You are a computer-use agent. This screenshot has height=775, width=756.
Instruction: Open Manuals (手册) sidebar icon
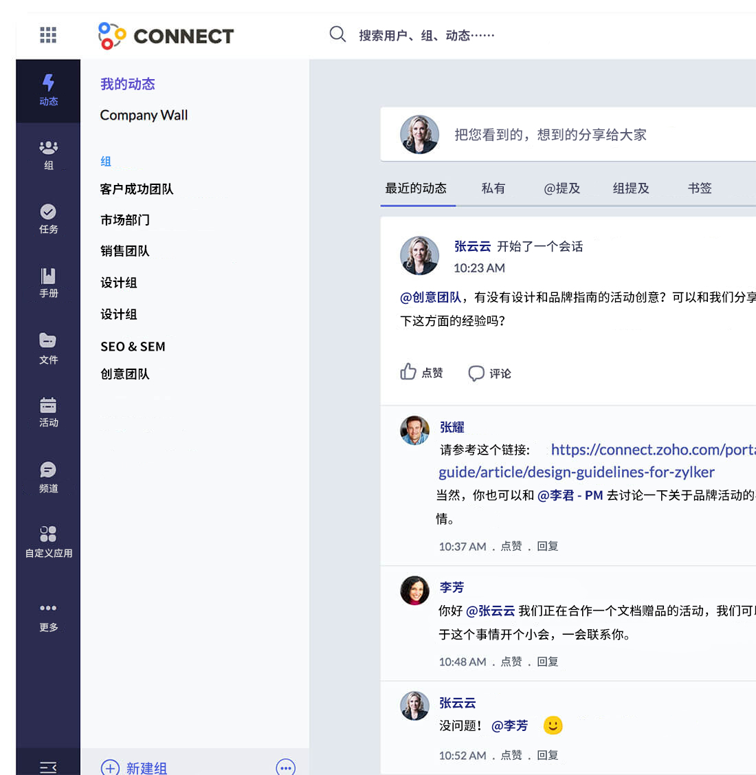[x=48, y=282]
